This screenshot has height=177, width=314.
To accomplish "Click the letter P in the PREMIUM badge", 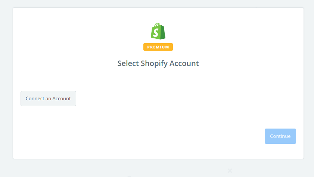I will (148, 47).
